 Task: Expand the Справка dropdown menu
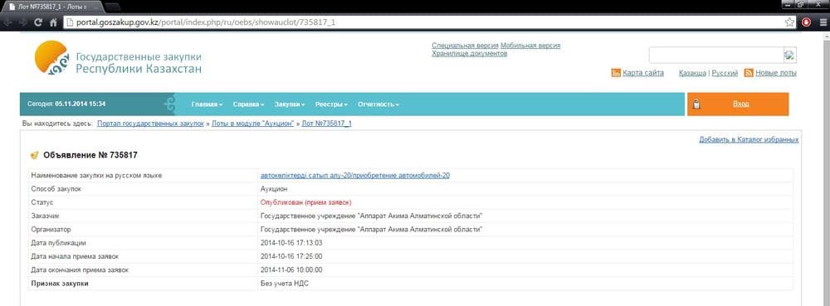[248, 104]
